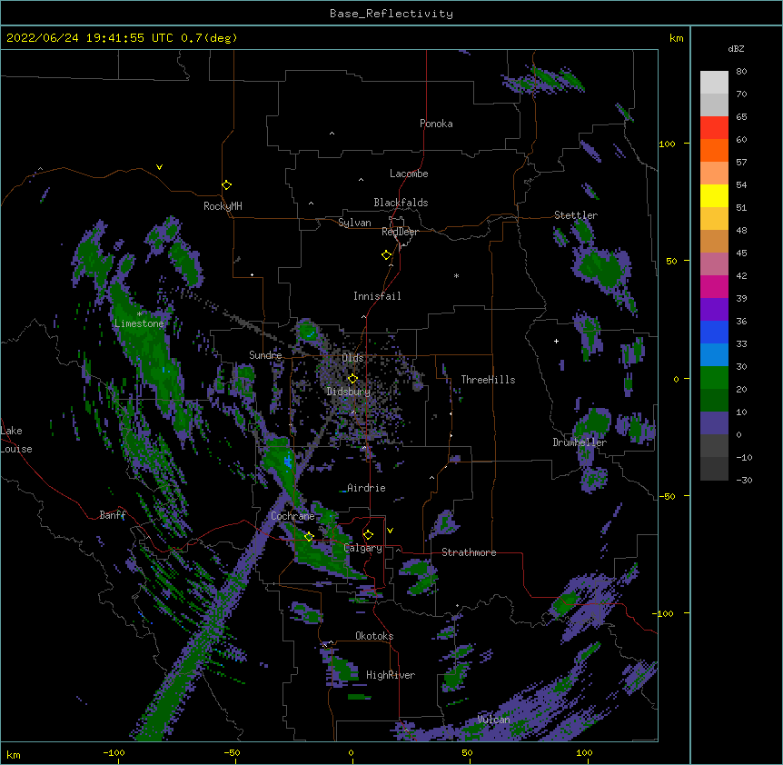Image resolution: width=783 pixels, height=765 pixels.
Task: Select the Innisfail label
Action: click(x=377, y=296)
